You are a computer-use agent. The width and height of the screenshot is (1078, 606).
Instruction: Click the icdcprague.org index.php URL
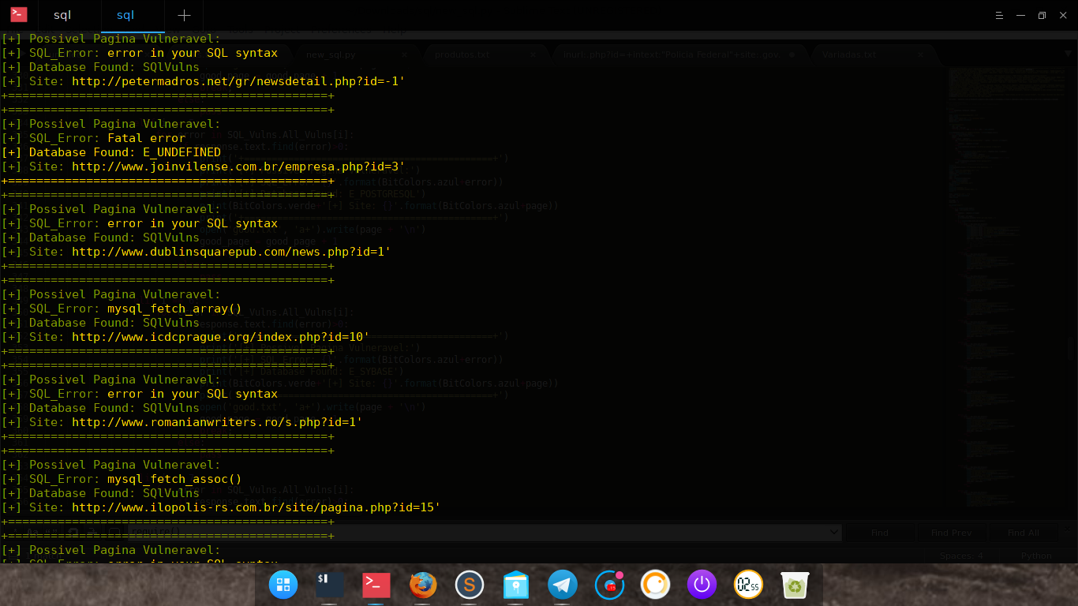coord(221,337)
